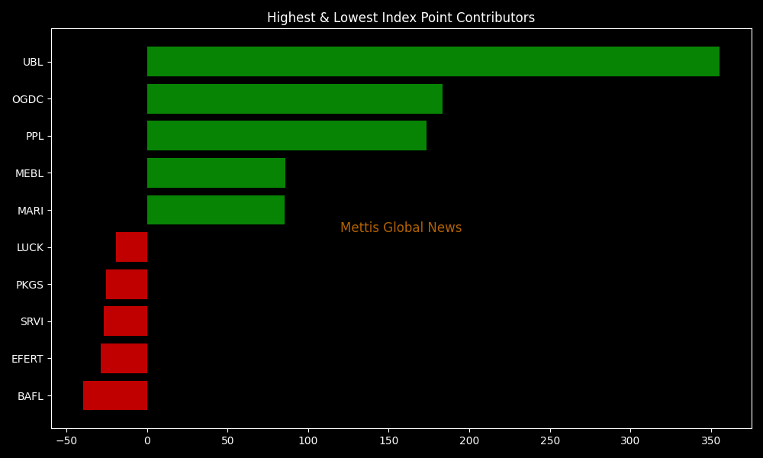Select the red EFERT bar
Image resolution: width=763 pixels, height=458 pixels.
coord(124,359)
